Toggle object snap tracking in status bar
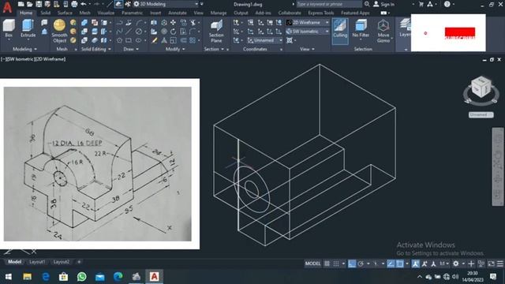505x284 pixels. point(391,263)
